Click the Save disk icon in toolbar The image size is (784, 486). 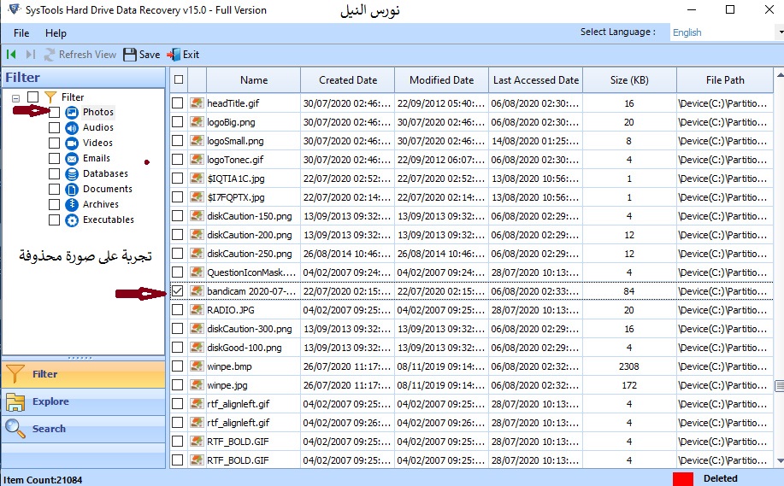coord(130,55)
